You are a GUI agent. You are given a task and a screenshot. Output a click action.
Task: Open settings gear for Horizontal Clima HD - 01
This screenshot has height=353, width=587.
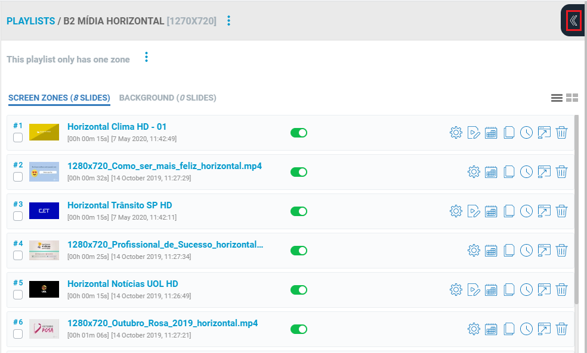tap(456, 133)
